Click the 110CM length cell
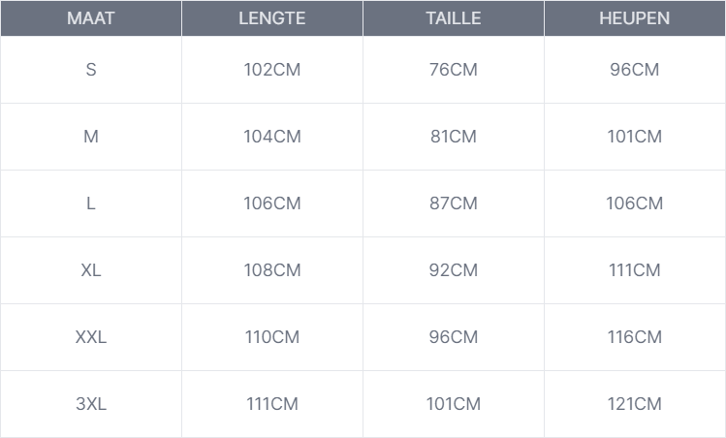726x438 pixels. pyautogui.click(x=271, y=337)
